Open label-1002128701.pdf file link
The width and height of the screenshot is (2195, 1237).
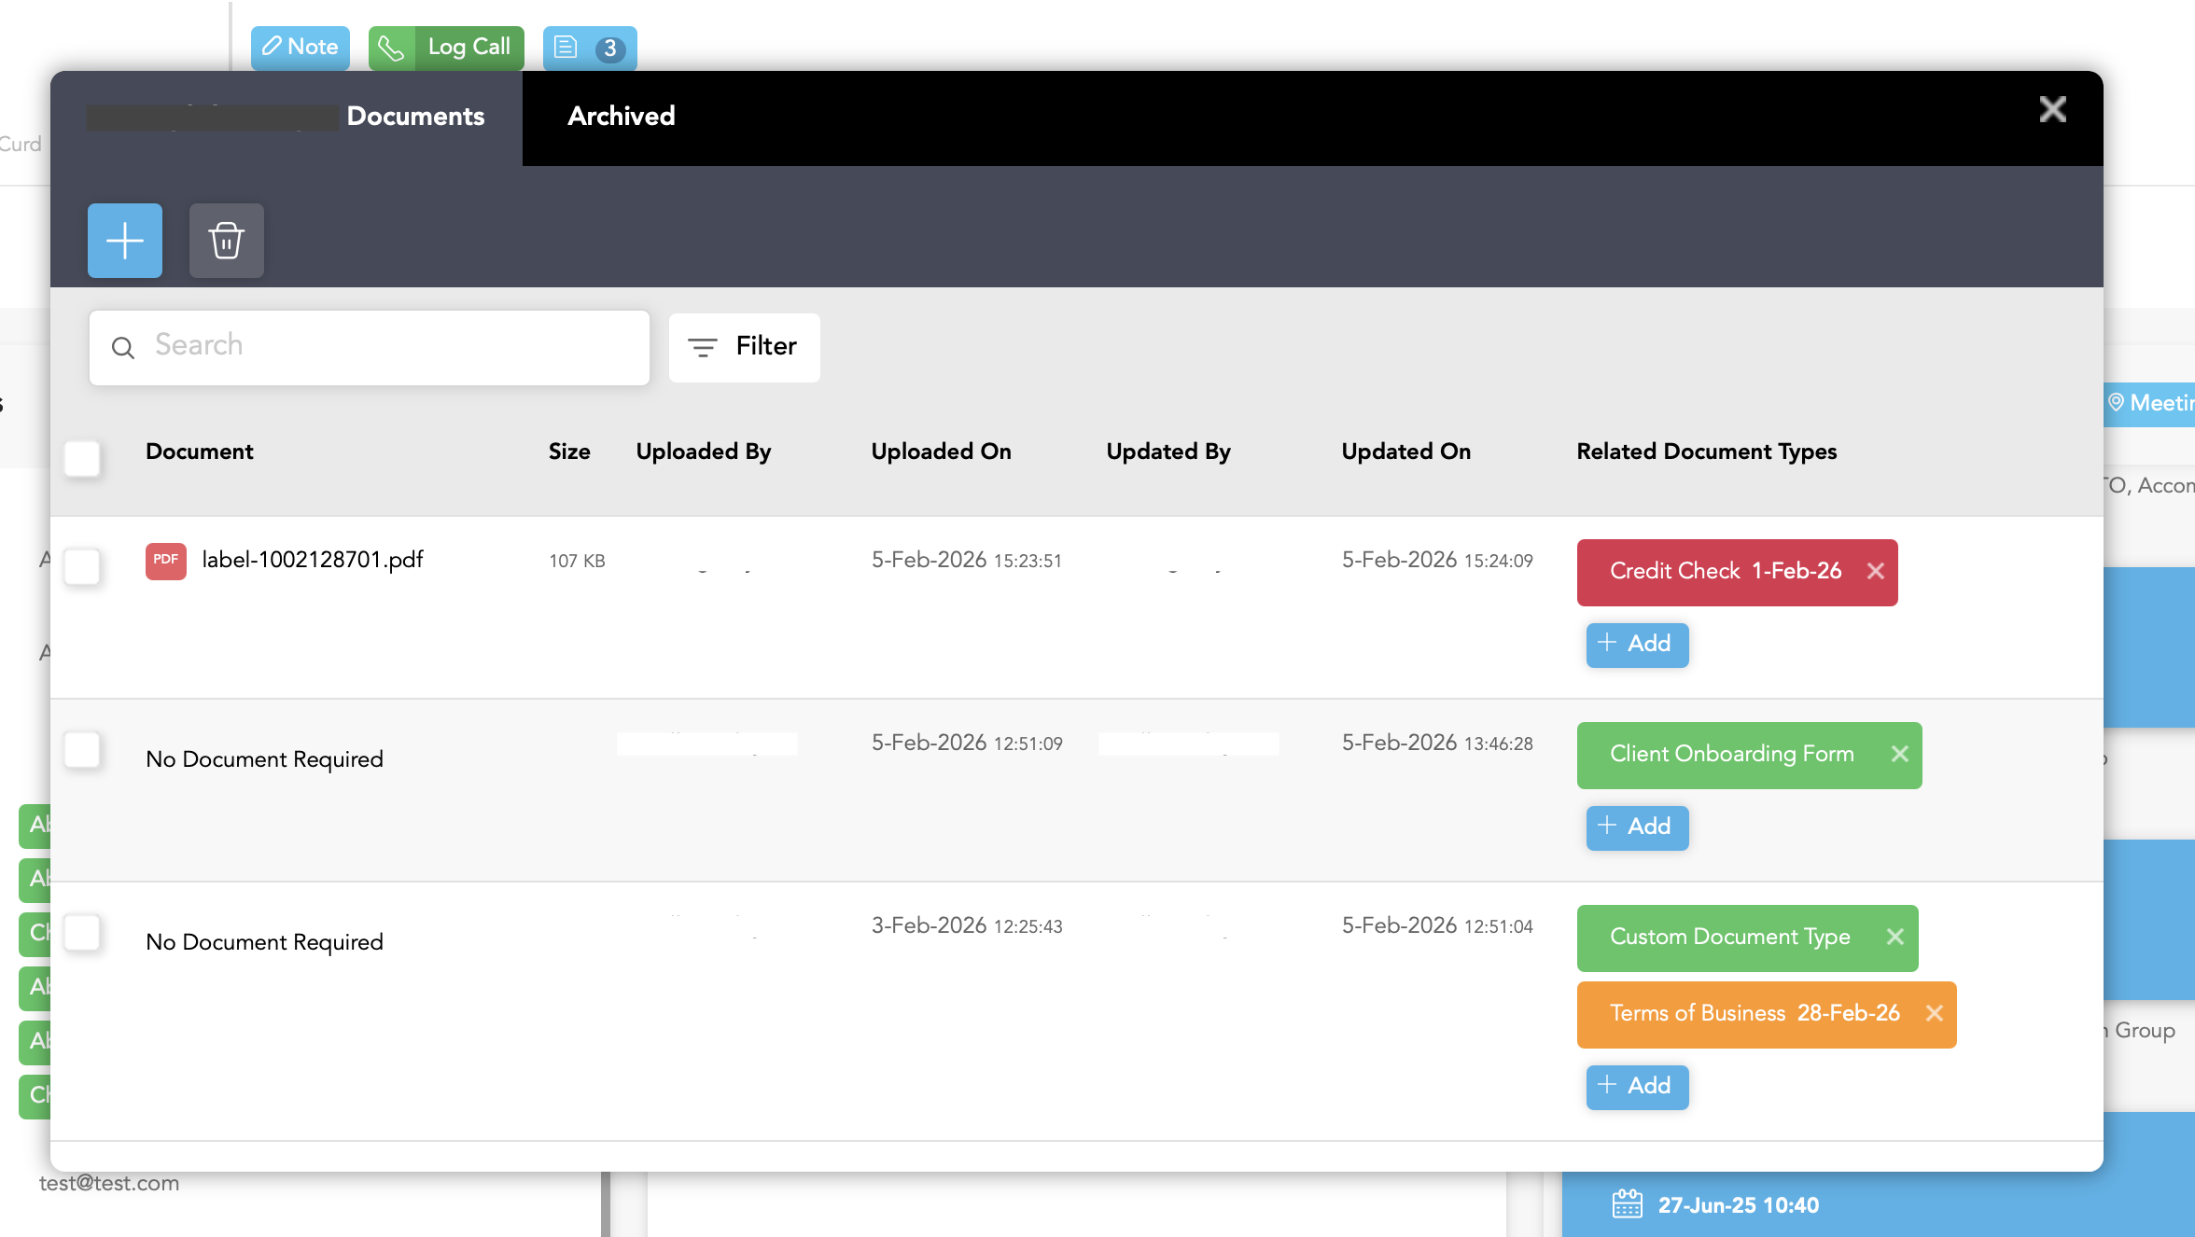click(x=313, y=560)
